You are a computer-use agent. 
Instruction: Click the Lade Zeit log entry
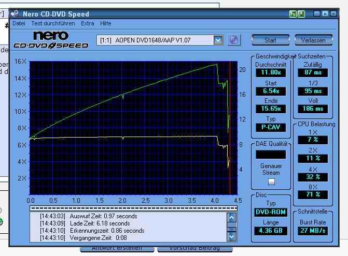85,223
